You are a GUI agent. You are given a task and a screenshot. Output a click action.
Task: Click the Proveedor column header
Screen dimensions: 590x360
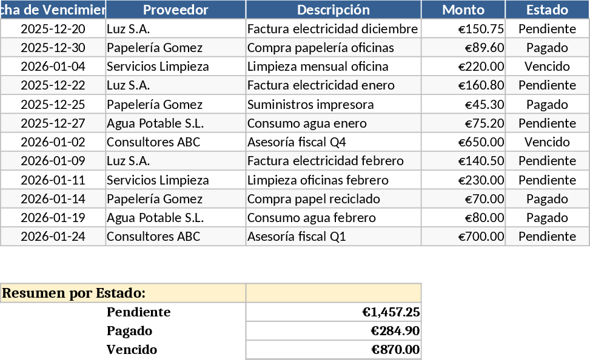[175, 10]
